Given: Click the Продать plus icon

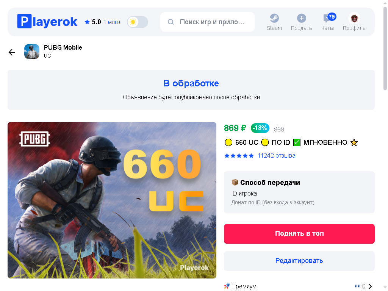Looking at the screenshot, I should pyautogui.click(x=301, y=18).
